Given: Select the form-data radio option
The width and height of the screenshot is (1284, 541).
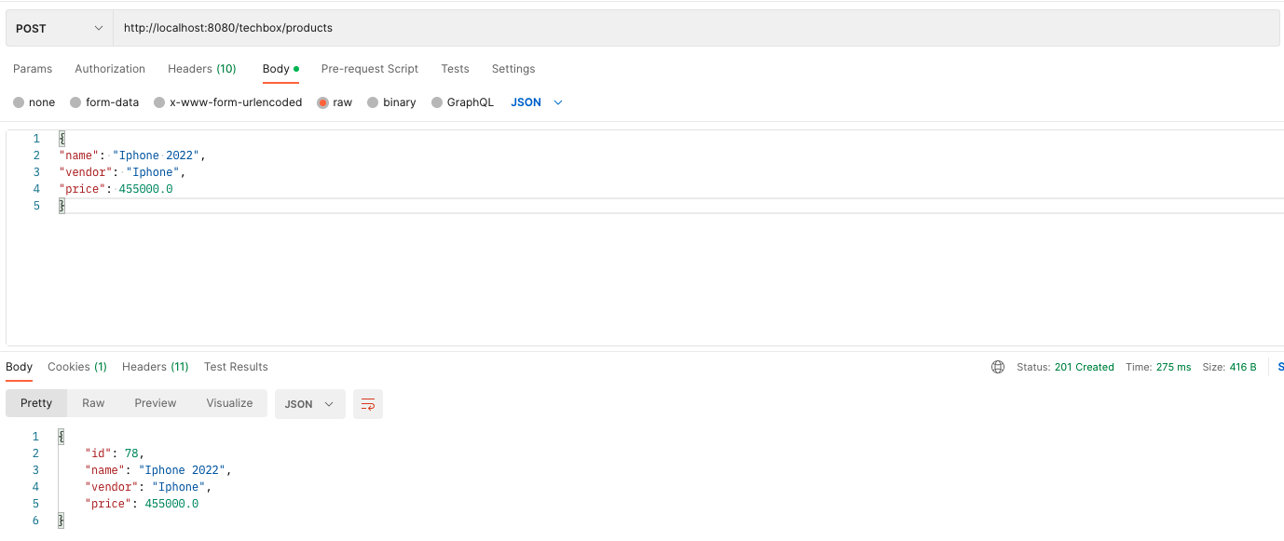Looking at the screenshot, I should point(104,102).
